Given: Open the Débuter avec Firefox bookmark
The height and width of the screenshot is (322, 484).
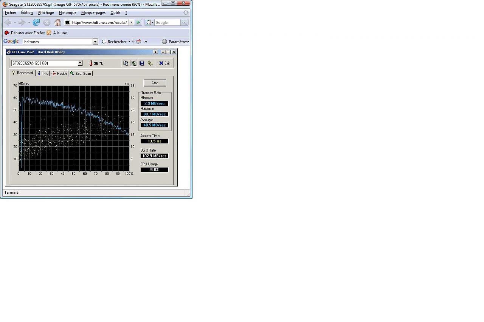Looking at the screenshot, I should click(25, 33).
